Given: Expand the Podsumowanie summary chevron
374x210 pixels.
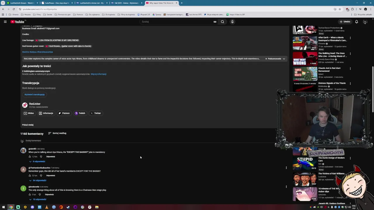Looking at the screenshot, I should click(x=284, y=59).
